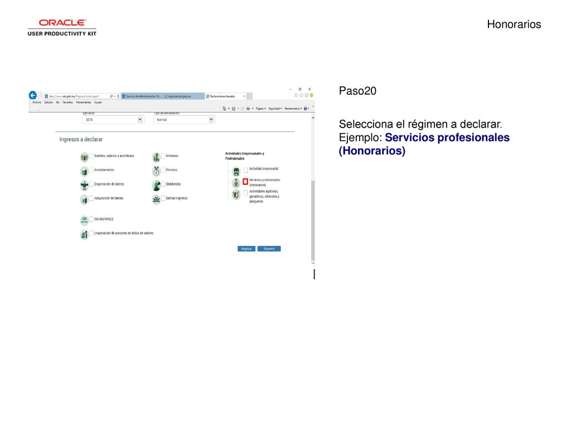Check the Dividendos checkbox
571x428 pixels.
coord(163,184)
